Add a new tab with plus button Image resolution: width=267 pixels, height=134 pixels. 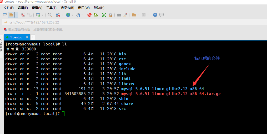click(x=33, y=37)
